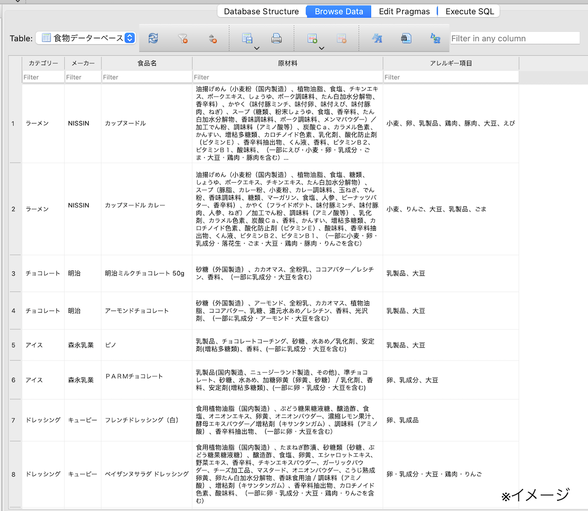Click NISSIN maker cell in row 1
The image size is (588, 511).
point(83,123)
